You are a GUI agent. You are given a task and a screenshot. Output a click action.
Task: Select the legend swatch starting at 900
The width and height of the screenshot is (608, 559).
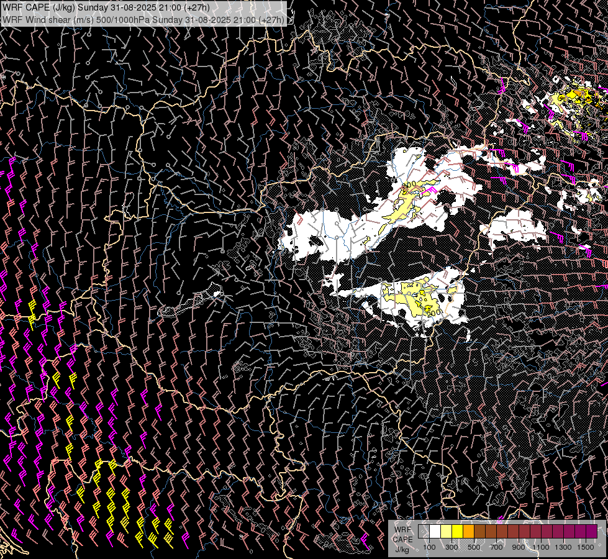click(x=525, y=531)
